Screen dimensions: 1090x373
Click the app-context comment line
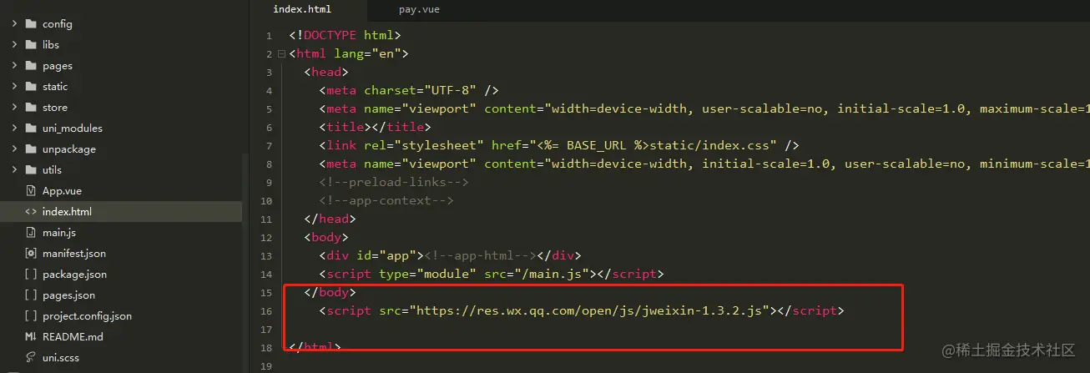click(386, 201)
